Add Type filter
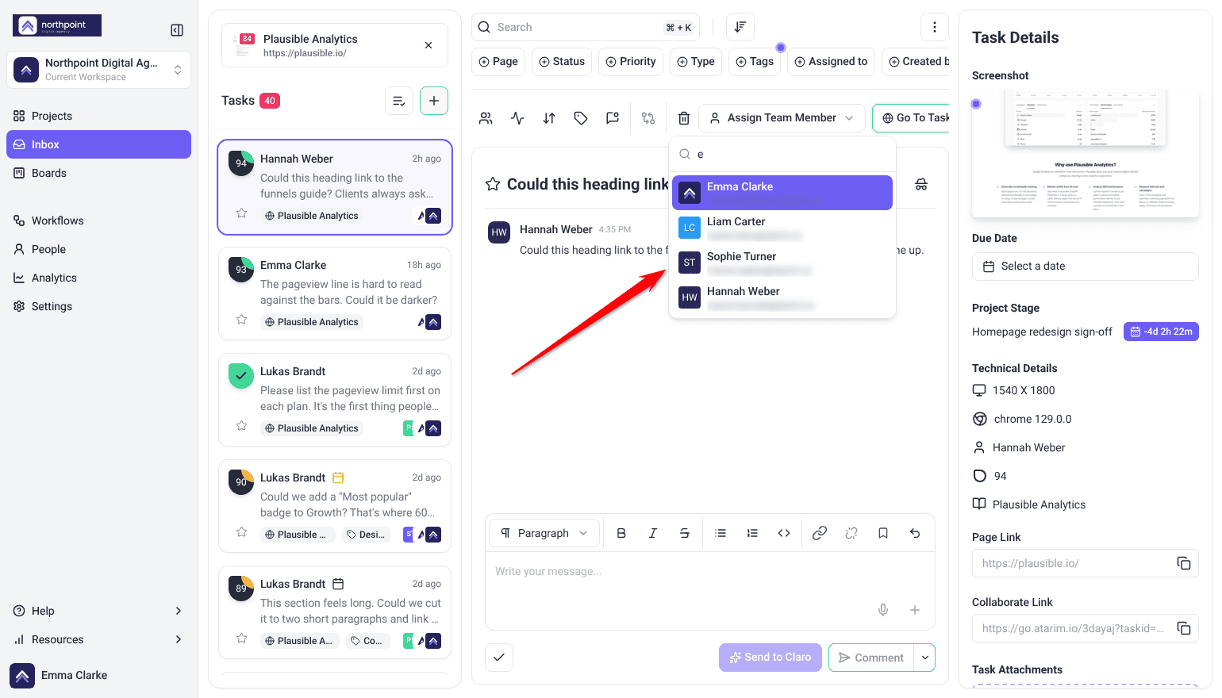 coord(696,61)
